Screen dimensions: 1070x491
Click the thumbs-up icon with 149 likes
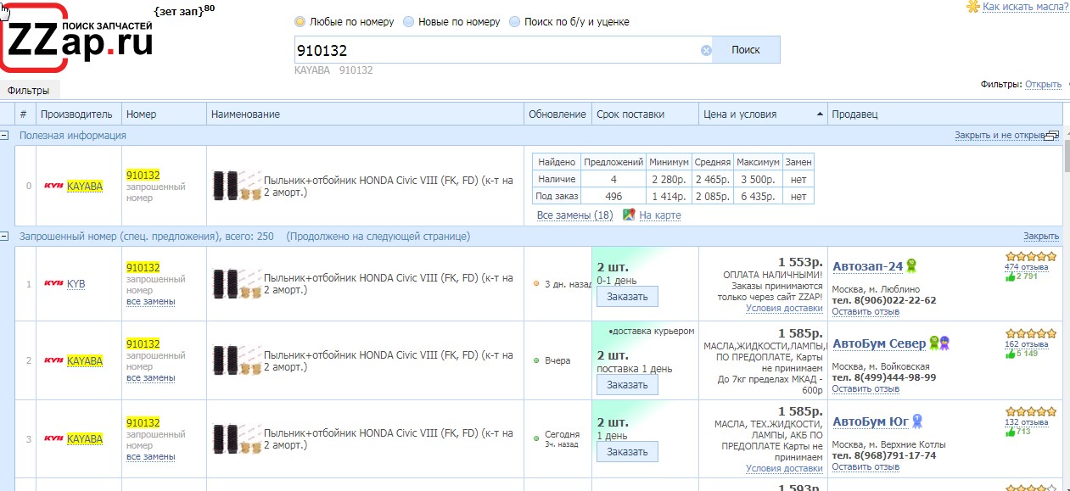[x=1010, y=354]
